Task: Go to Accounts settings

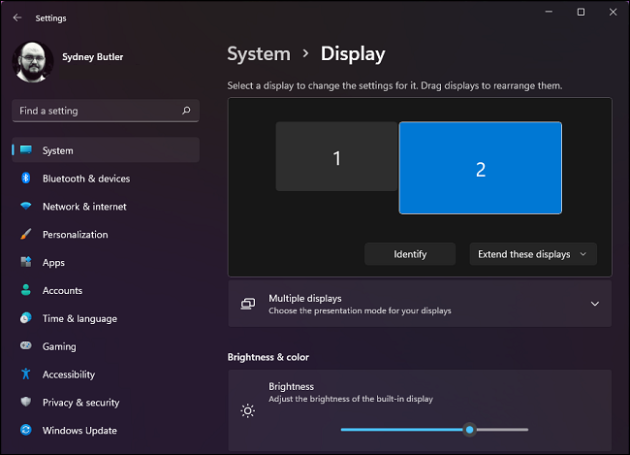Action: [62, 291]
